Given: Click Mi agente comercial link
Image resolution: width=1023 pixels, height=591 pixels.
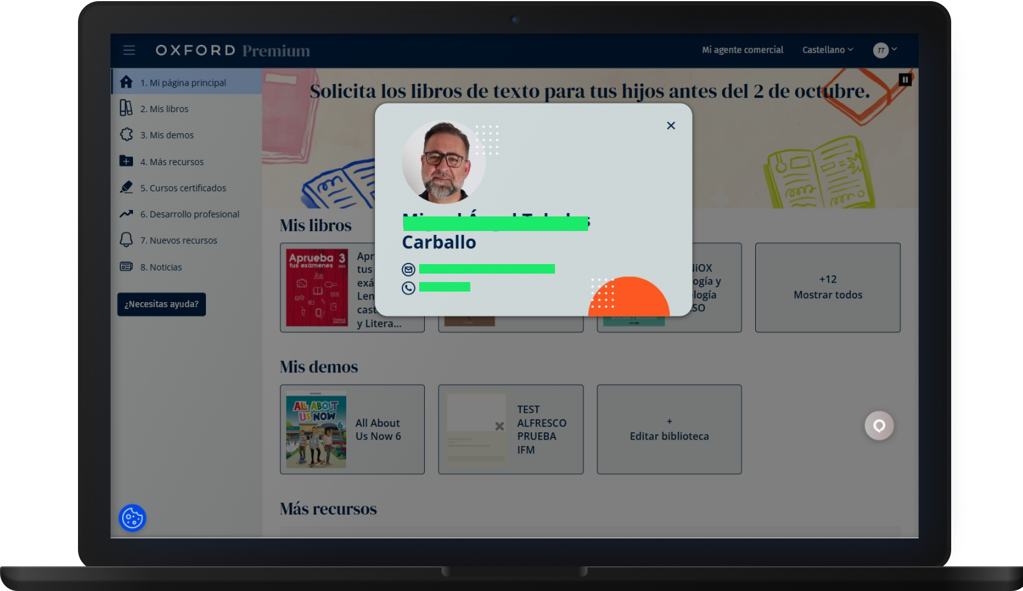Looking at the screenshot, I should [x=742, y=50].
